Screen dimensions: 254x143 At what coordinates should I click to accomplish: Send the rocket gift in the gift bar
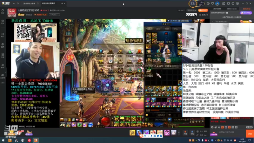[139, 133]
